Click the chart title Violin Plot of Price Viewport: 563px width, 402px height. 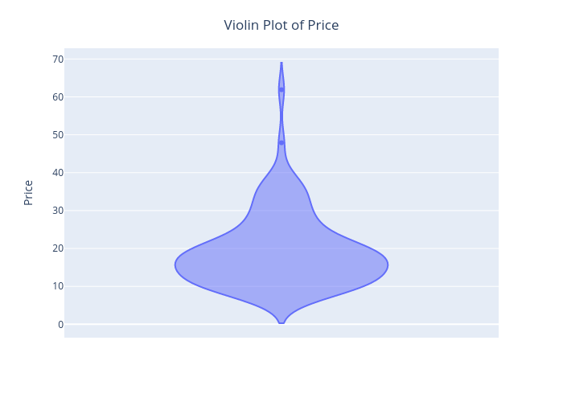point(281,25)
